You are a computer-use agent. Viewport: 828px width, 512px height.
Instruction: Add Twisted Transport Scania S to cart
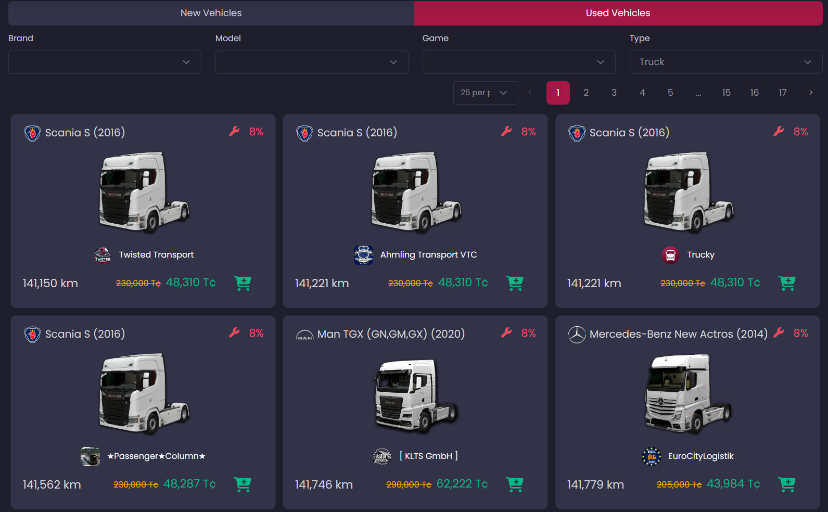pos(243,283)
